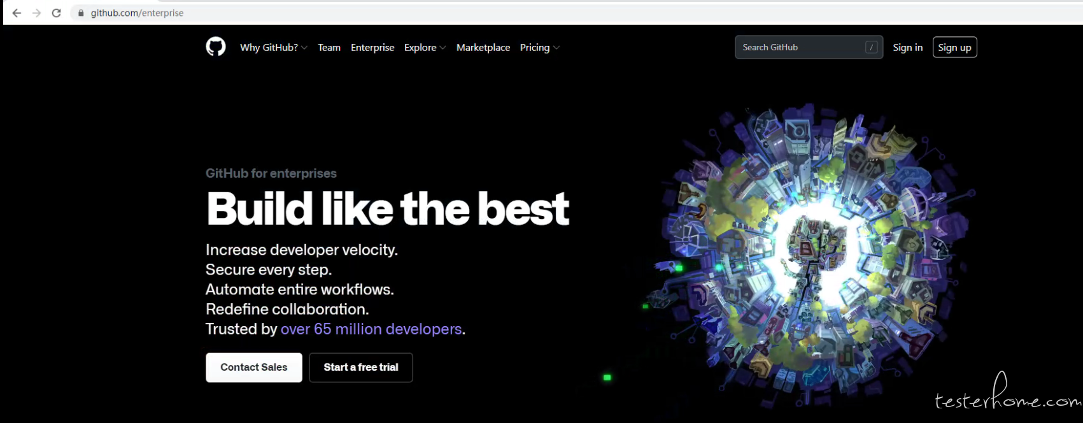This screenshot has width=1083, height=423.
Task: Open the Team nav item
Action: [x=329, y=47]
